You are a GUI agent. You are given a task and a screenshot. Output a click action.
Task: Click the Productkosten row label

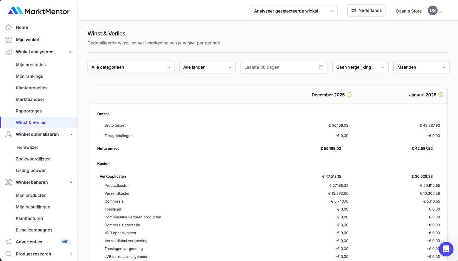point(117,186)
